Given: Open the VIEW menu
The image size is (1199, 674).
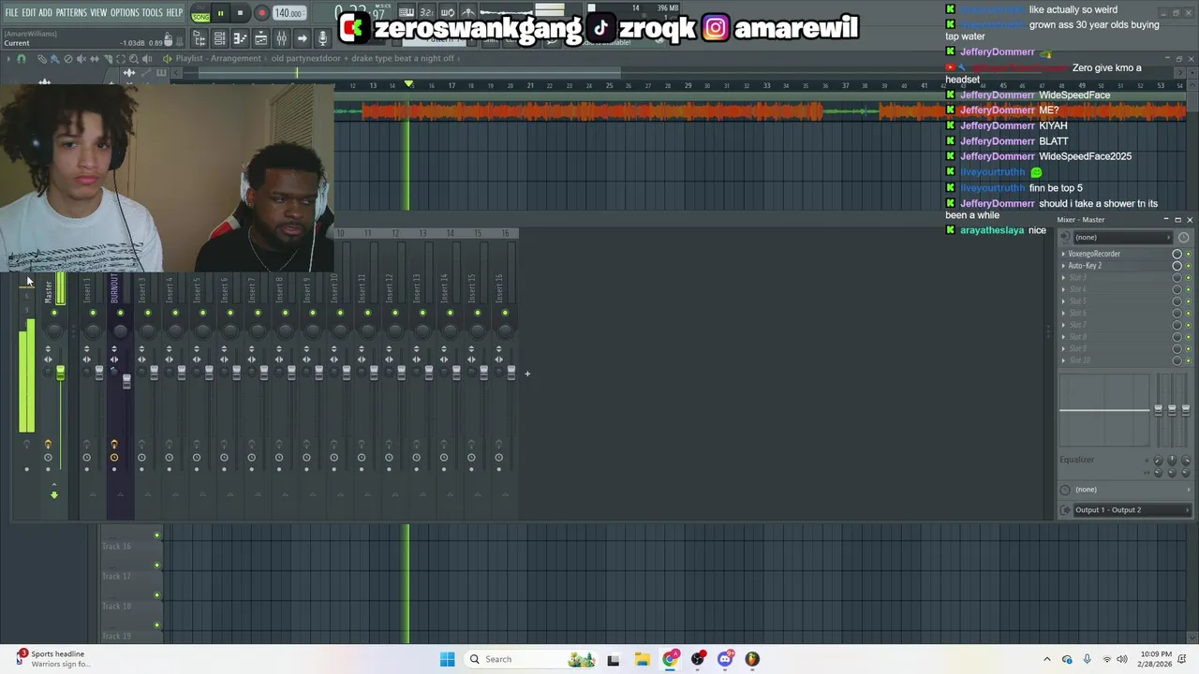Looking at the screenshot, I should 98,12.
